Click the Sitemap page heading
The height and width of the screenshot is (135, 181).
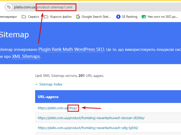point(14,35)
